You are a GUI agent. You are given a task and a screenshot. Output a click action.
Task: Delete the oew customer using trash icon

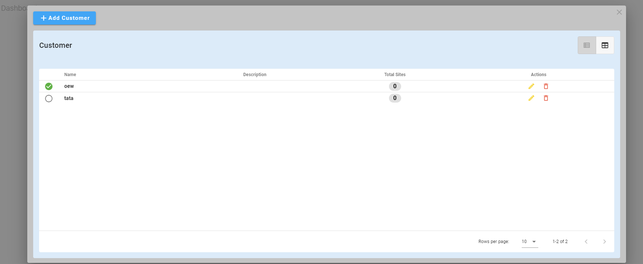coord(546,86)
